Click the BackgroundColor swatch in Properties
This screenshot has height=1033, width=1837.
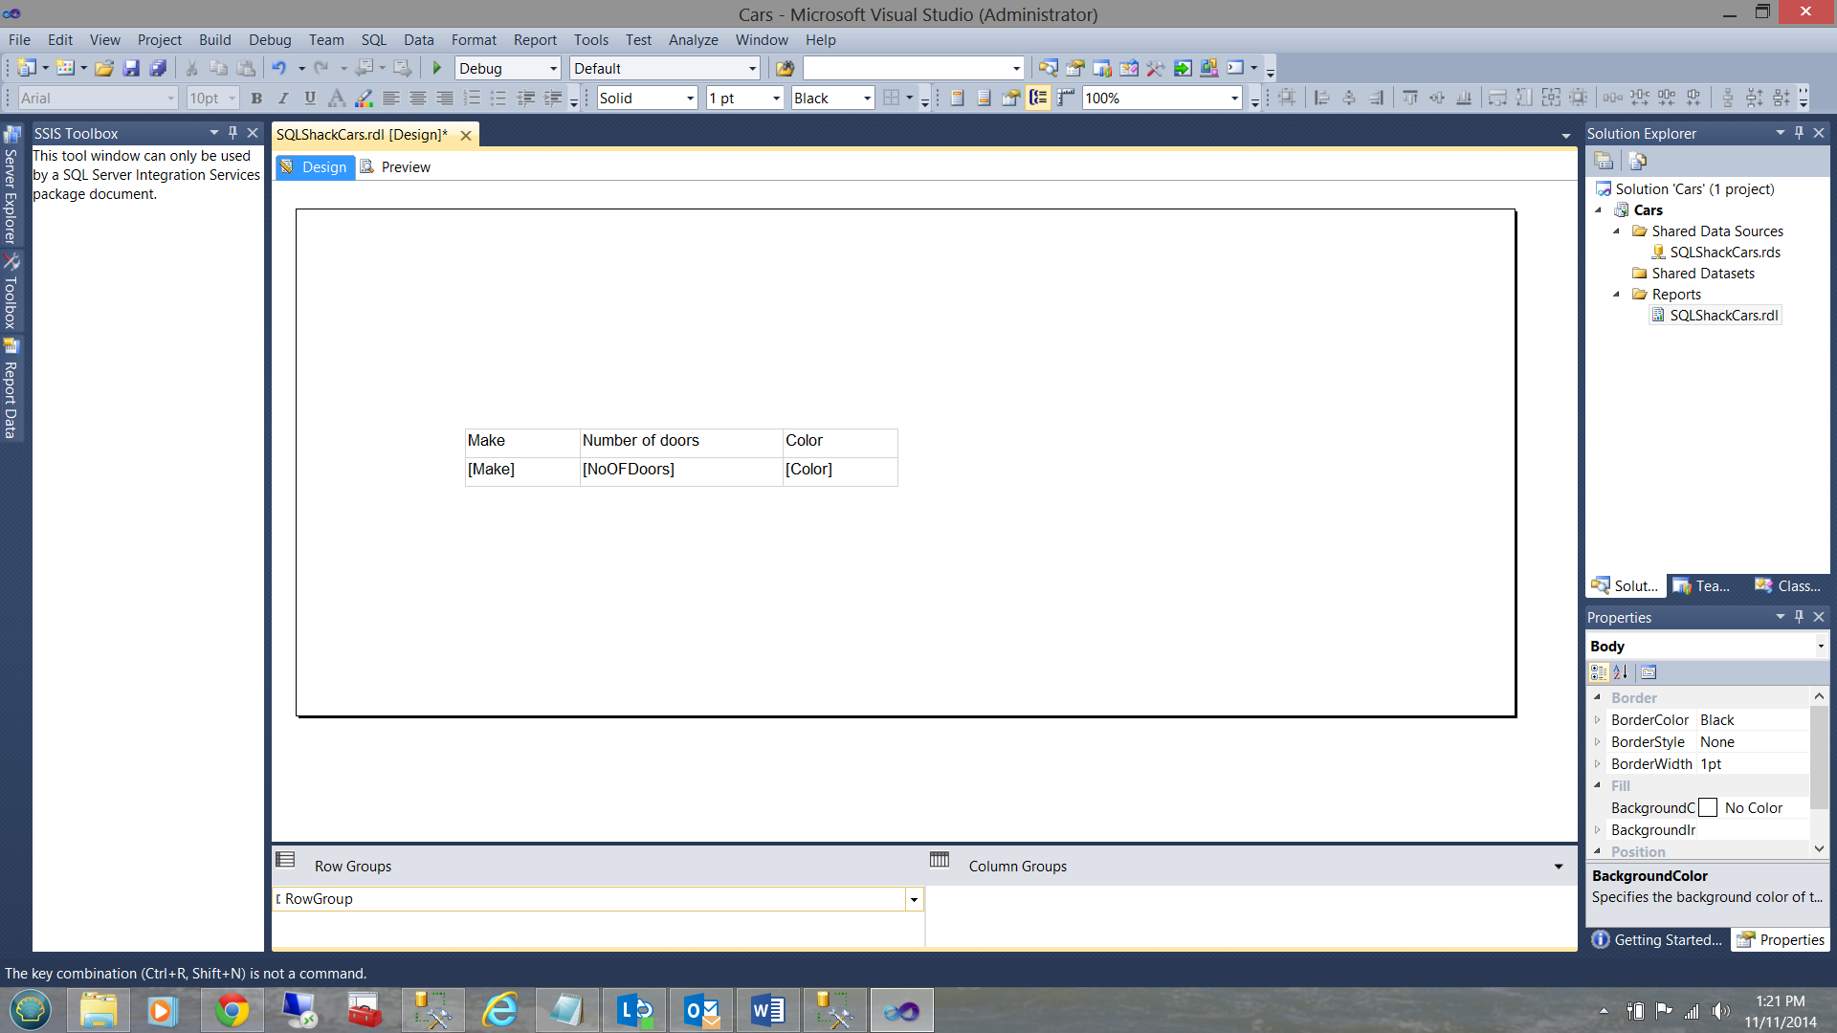click(x=1708, y=808)
